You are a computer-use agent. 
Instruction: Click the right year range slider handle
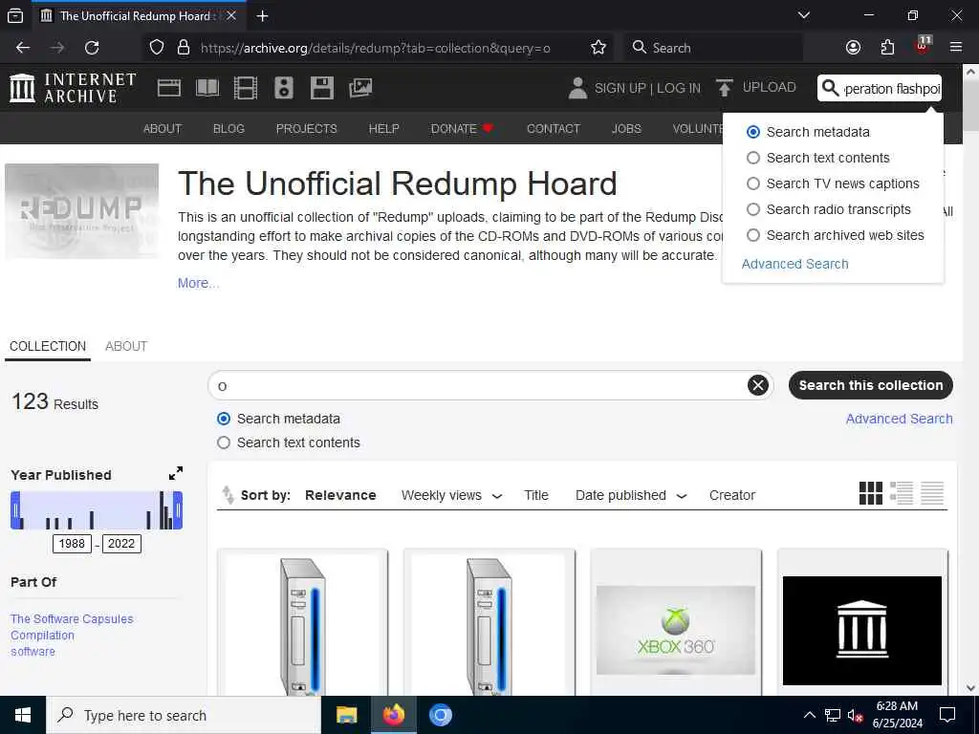pyautogui.click(x=178, y=510)
